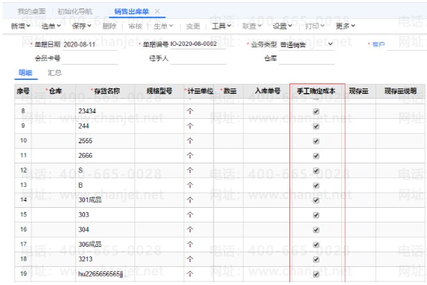
Task: Click the 序号 column header
Action: (23, 91)
